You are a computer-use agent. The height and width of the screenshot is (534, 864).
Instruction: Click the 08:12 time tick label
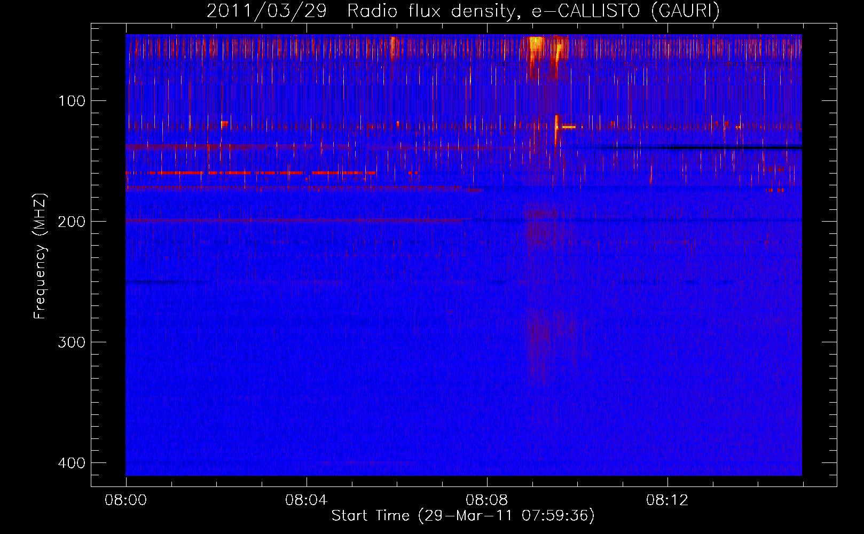coord(667,500)
